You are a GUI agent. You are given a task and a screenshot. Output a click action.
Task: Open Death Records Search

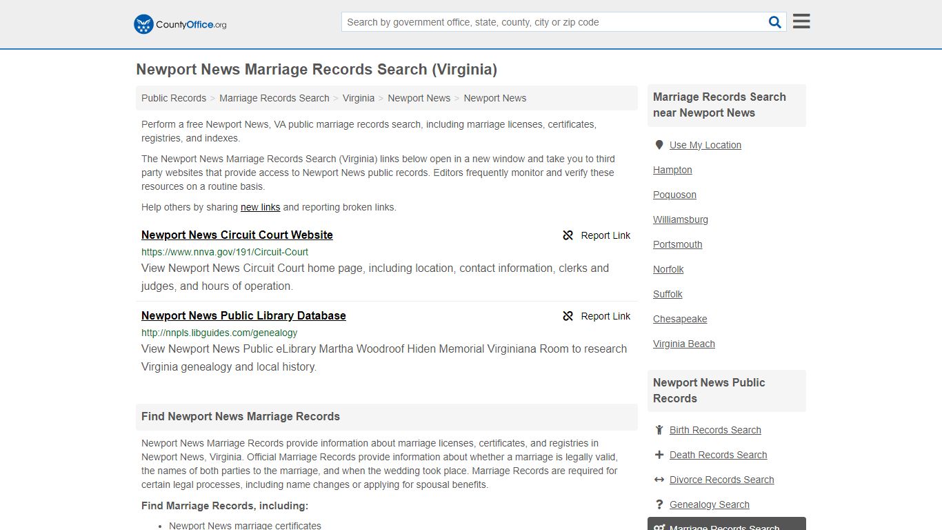pos(718,455)
